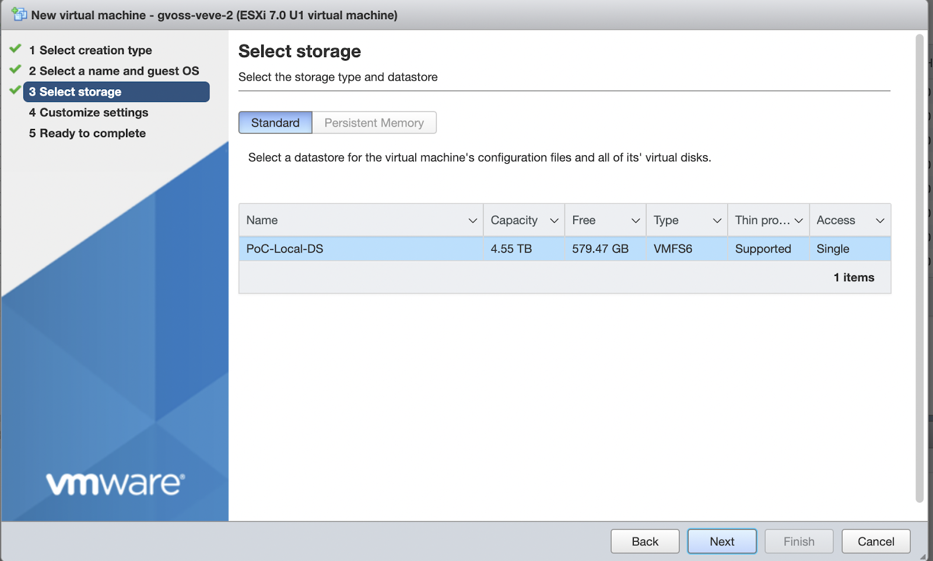Open the Access column dropdown
The width and height of the screenshot is (933, 561).
click(x=880, y=220)
